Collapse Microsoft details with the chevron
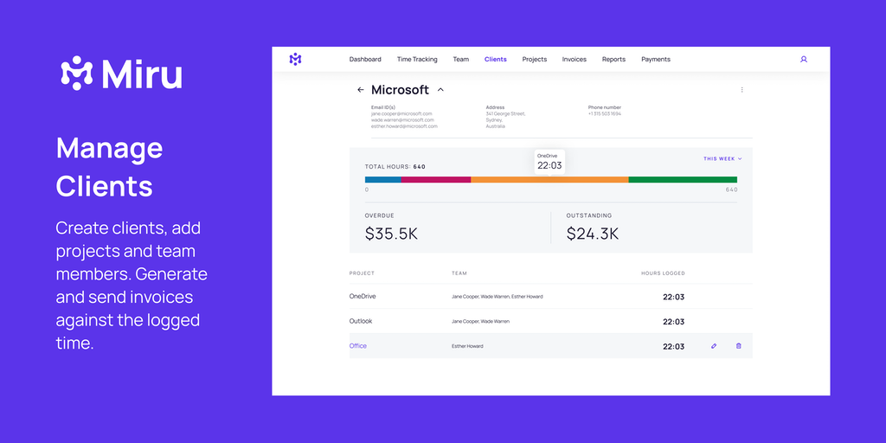This screenshot has height=443, width=886. coord(440,89)
